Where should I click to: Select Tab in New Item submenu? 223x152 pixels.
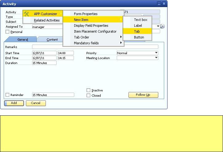click(x=137, y=31)
